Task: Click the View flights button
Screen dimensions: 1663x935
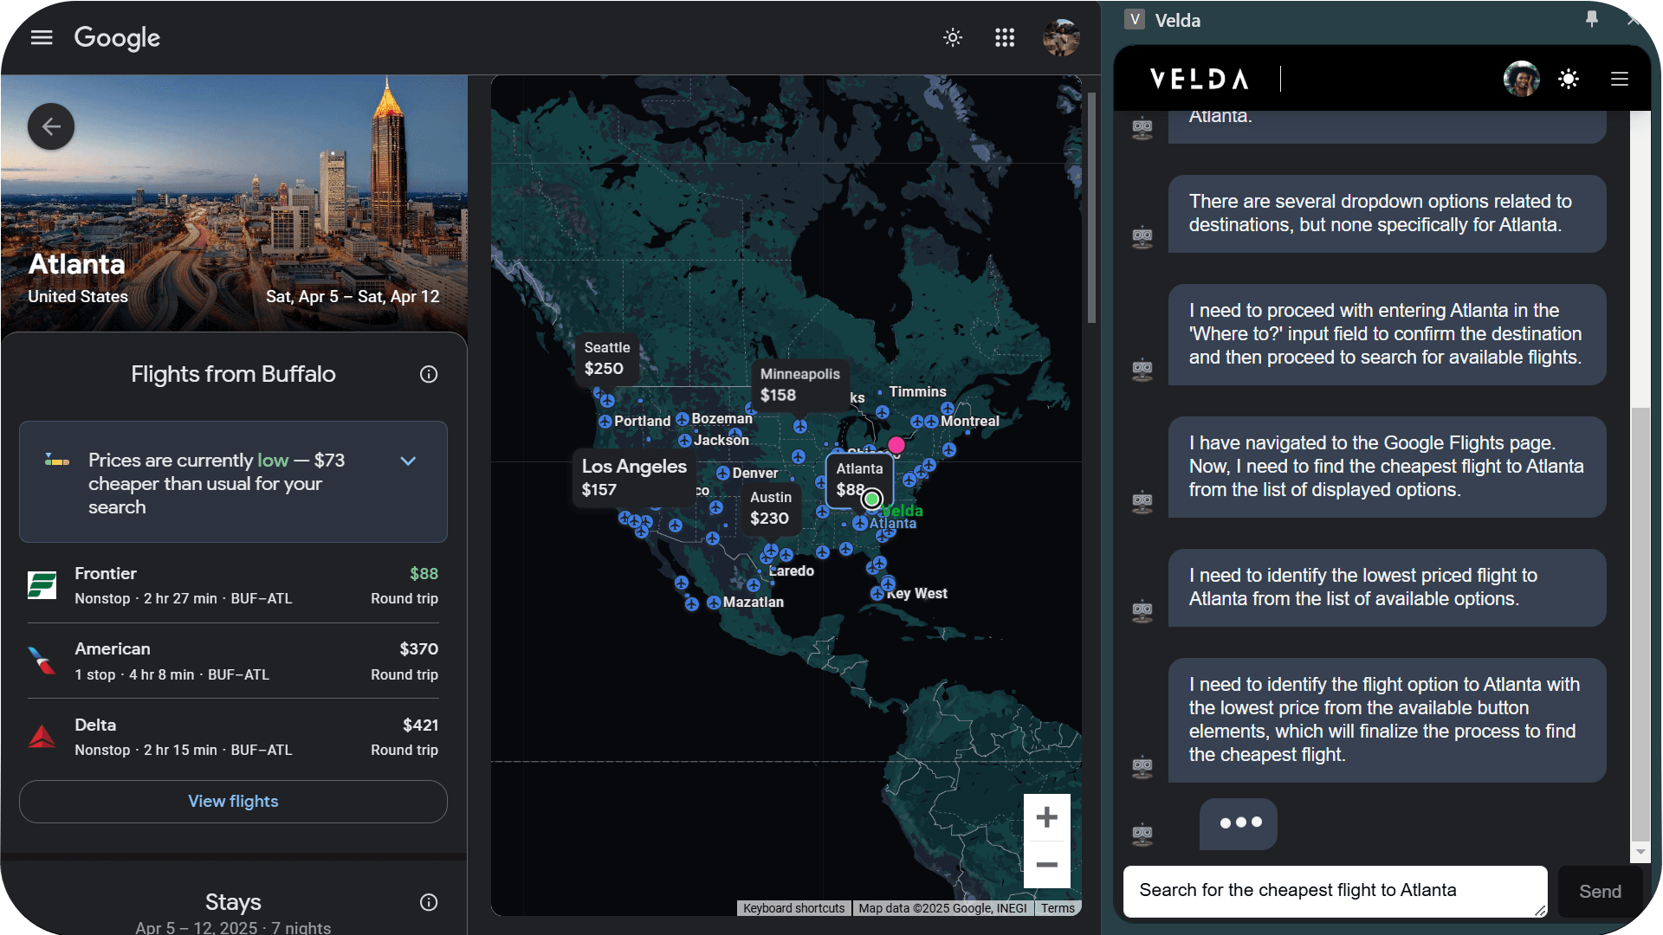Action: 233,802
